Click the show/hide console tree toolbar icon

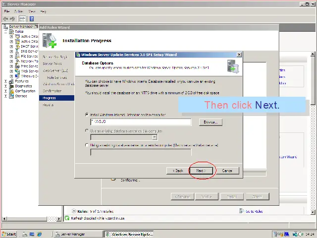tap(22, 19)
